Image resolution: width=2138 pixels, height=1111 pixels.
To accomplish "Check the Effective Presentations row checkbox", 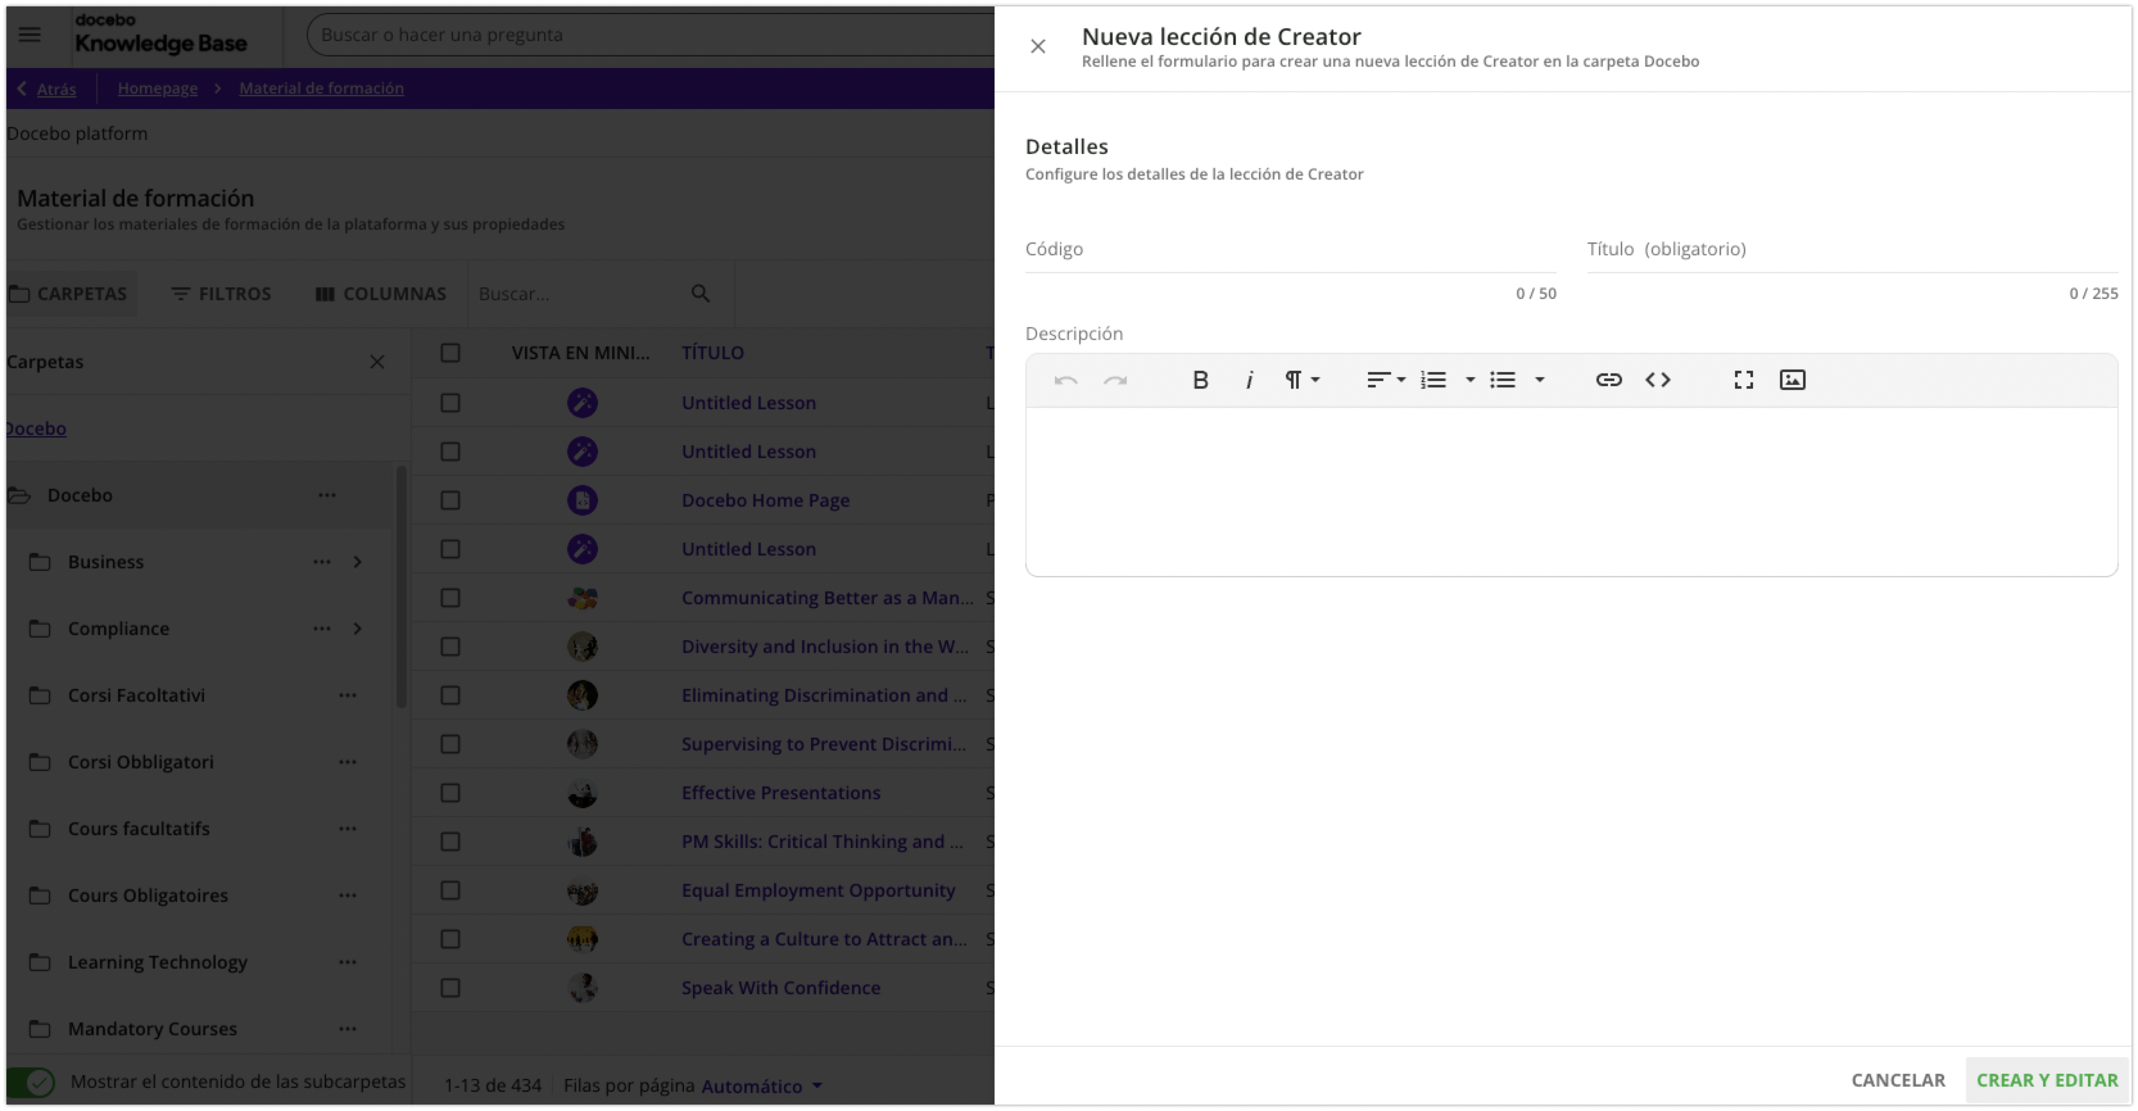I will point(450,792).
